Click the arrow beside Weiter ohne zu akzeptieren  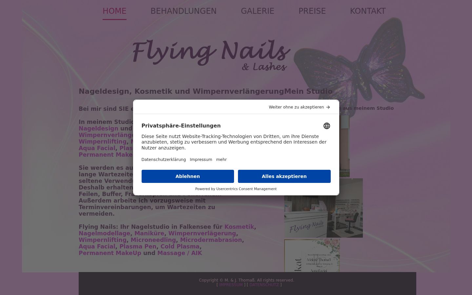(328, 107)
